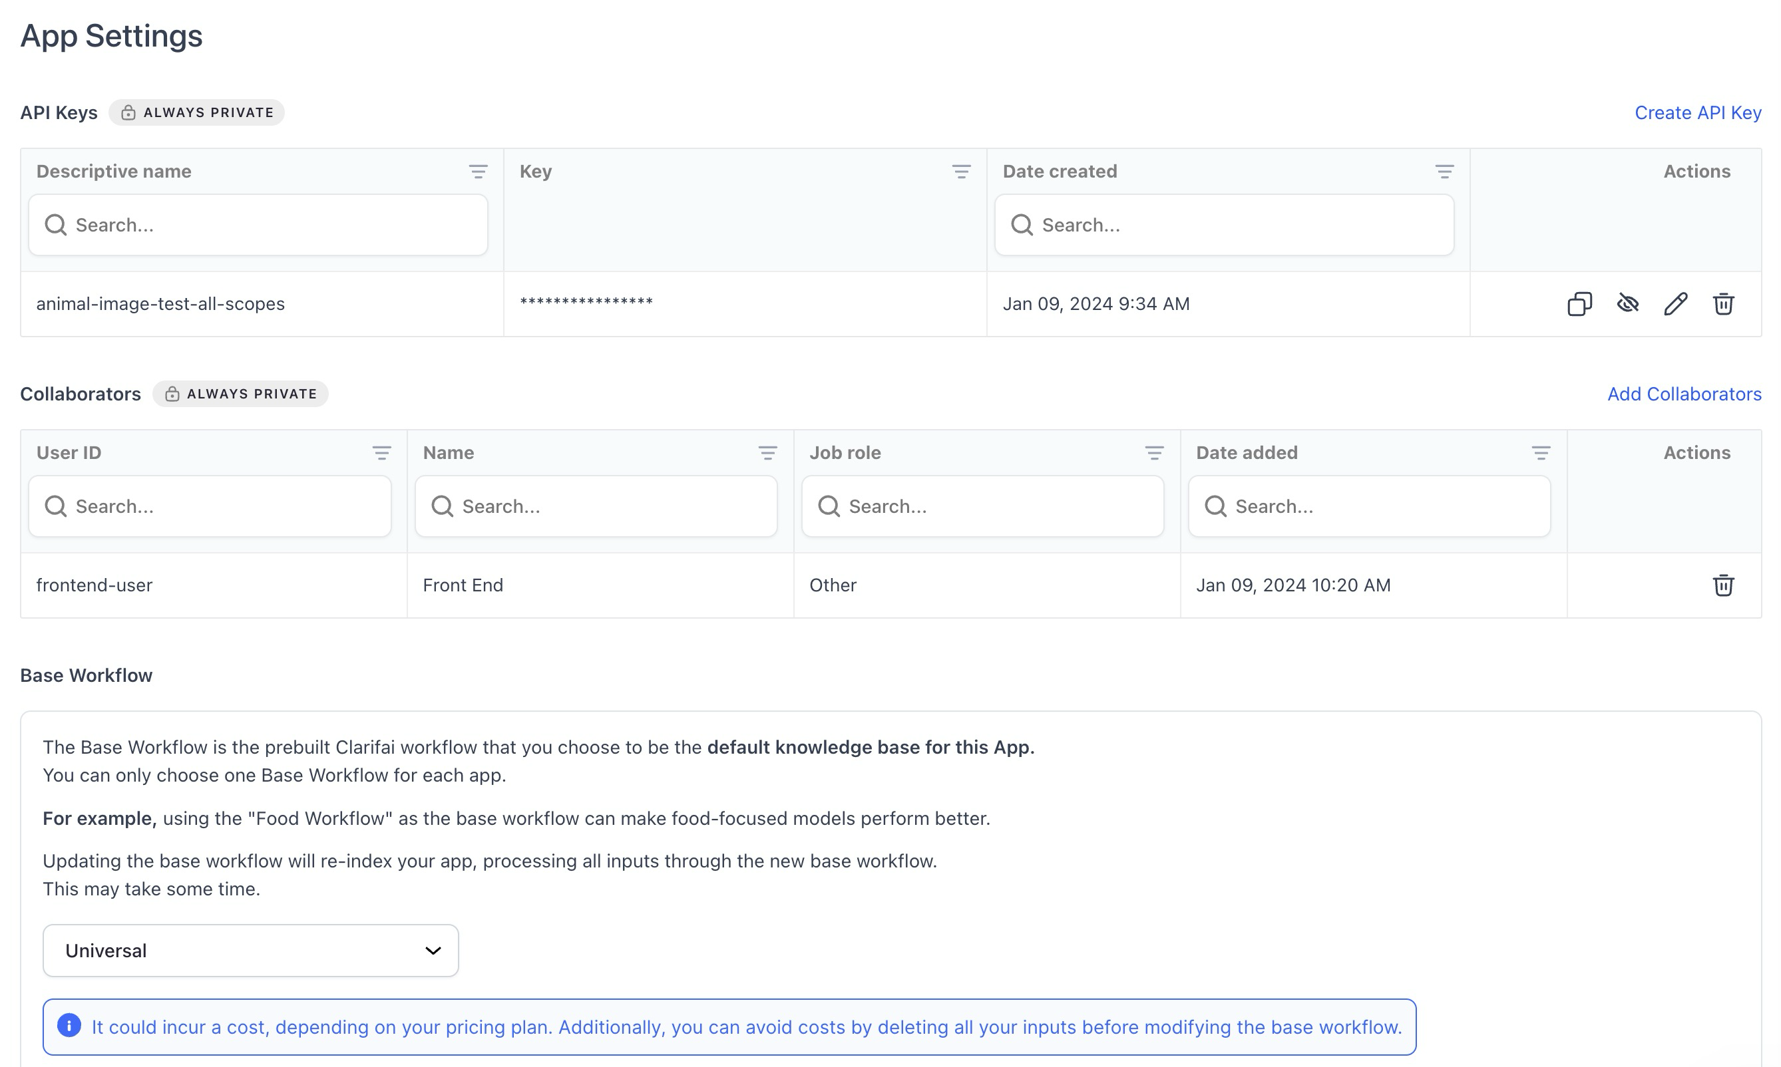Click User ID column filter icon

coord(381,452)
